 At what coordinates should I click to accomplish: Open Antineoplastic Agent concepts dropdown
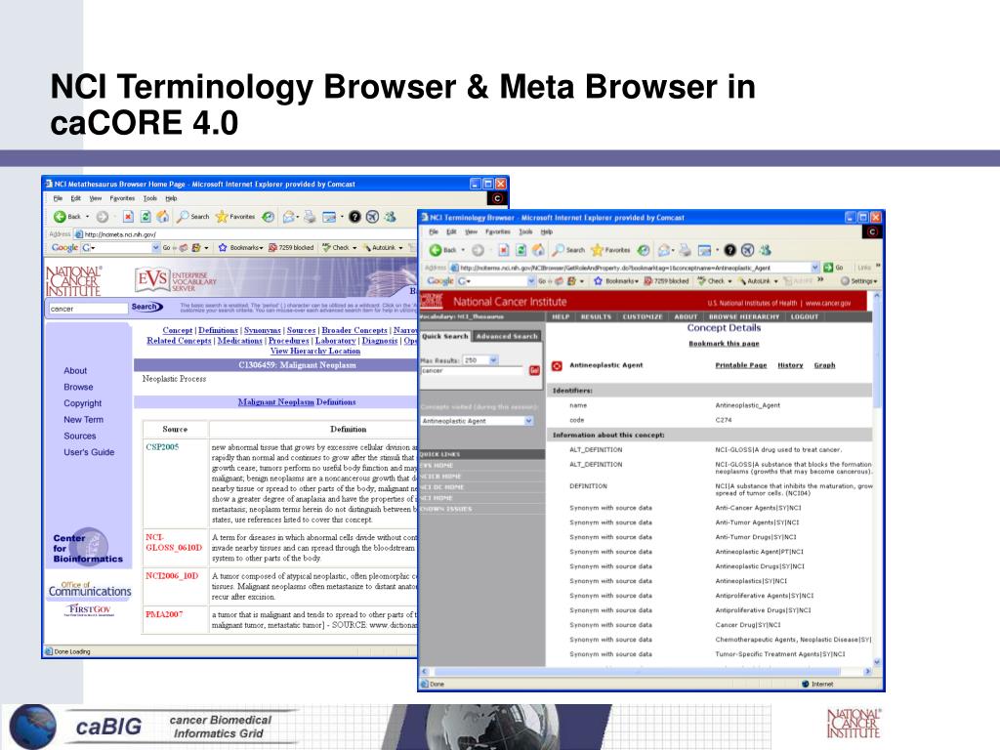pos(528,421)
